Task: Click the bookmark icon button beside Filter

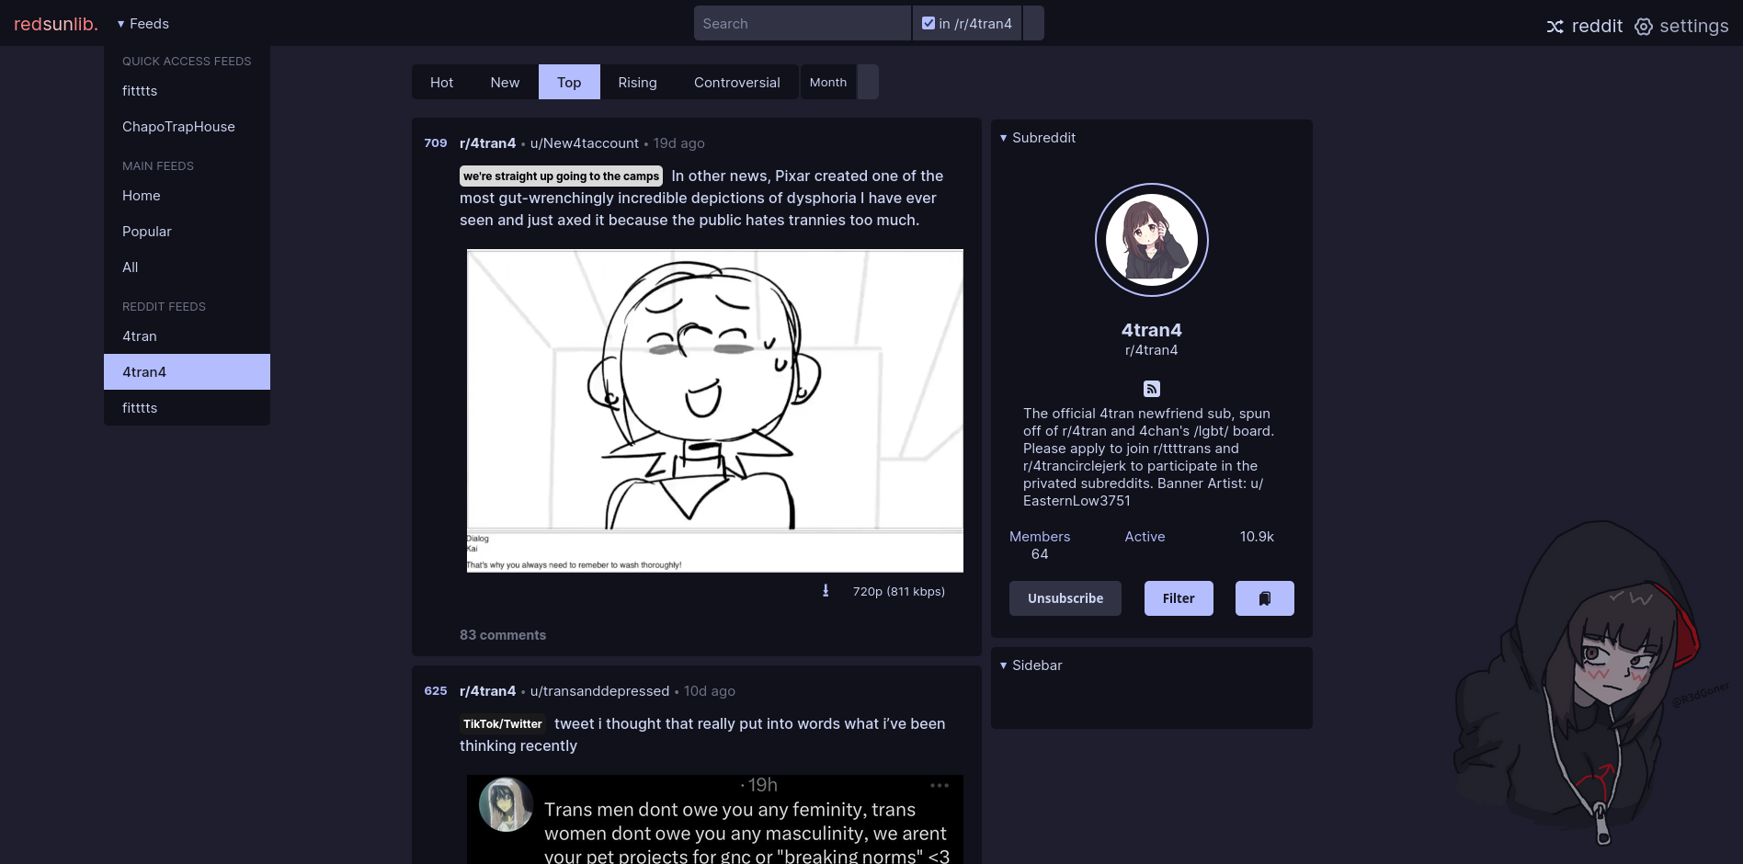Action: click(1265, 598)
